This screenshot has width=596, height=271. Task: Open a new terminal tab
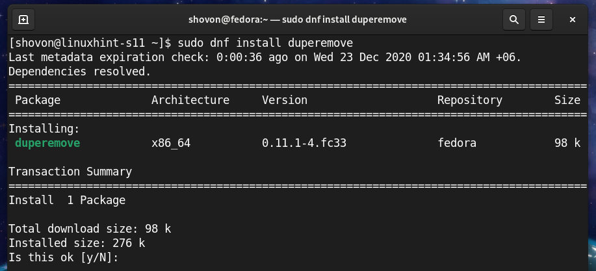pos(23,19)
